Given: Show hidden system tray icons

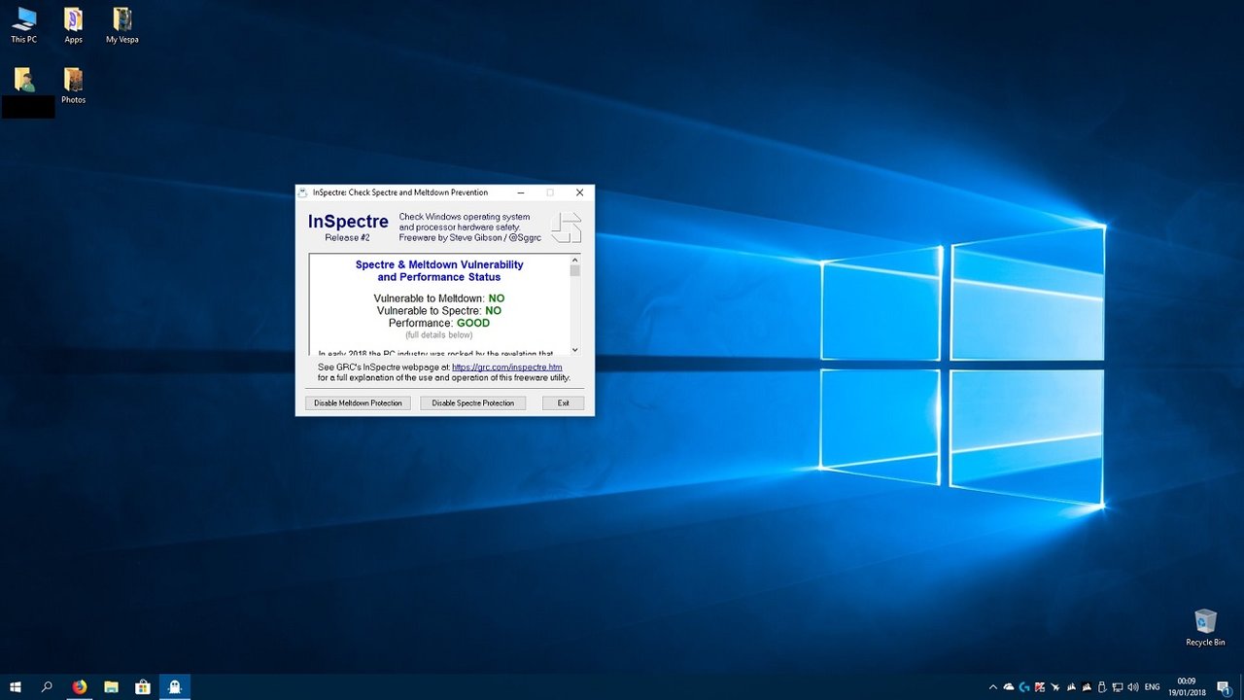Looking at the screenshot, I should (x=993, y=687).
